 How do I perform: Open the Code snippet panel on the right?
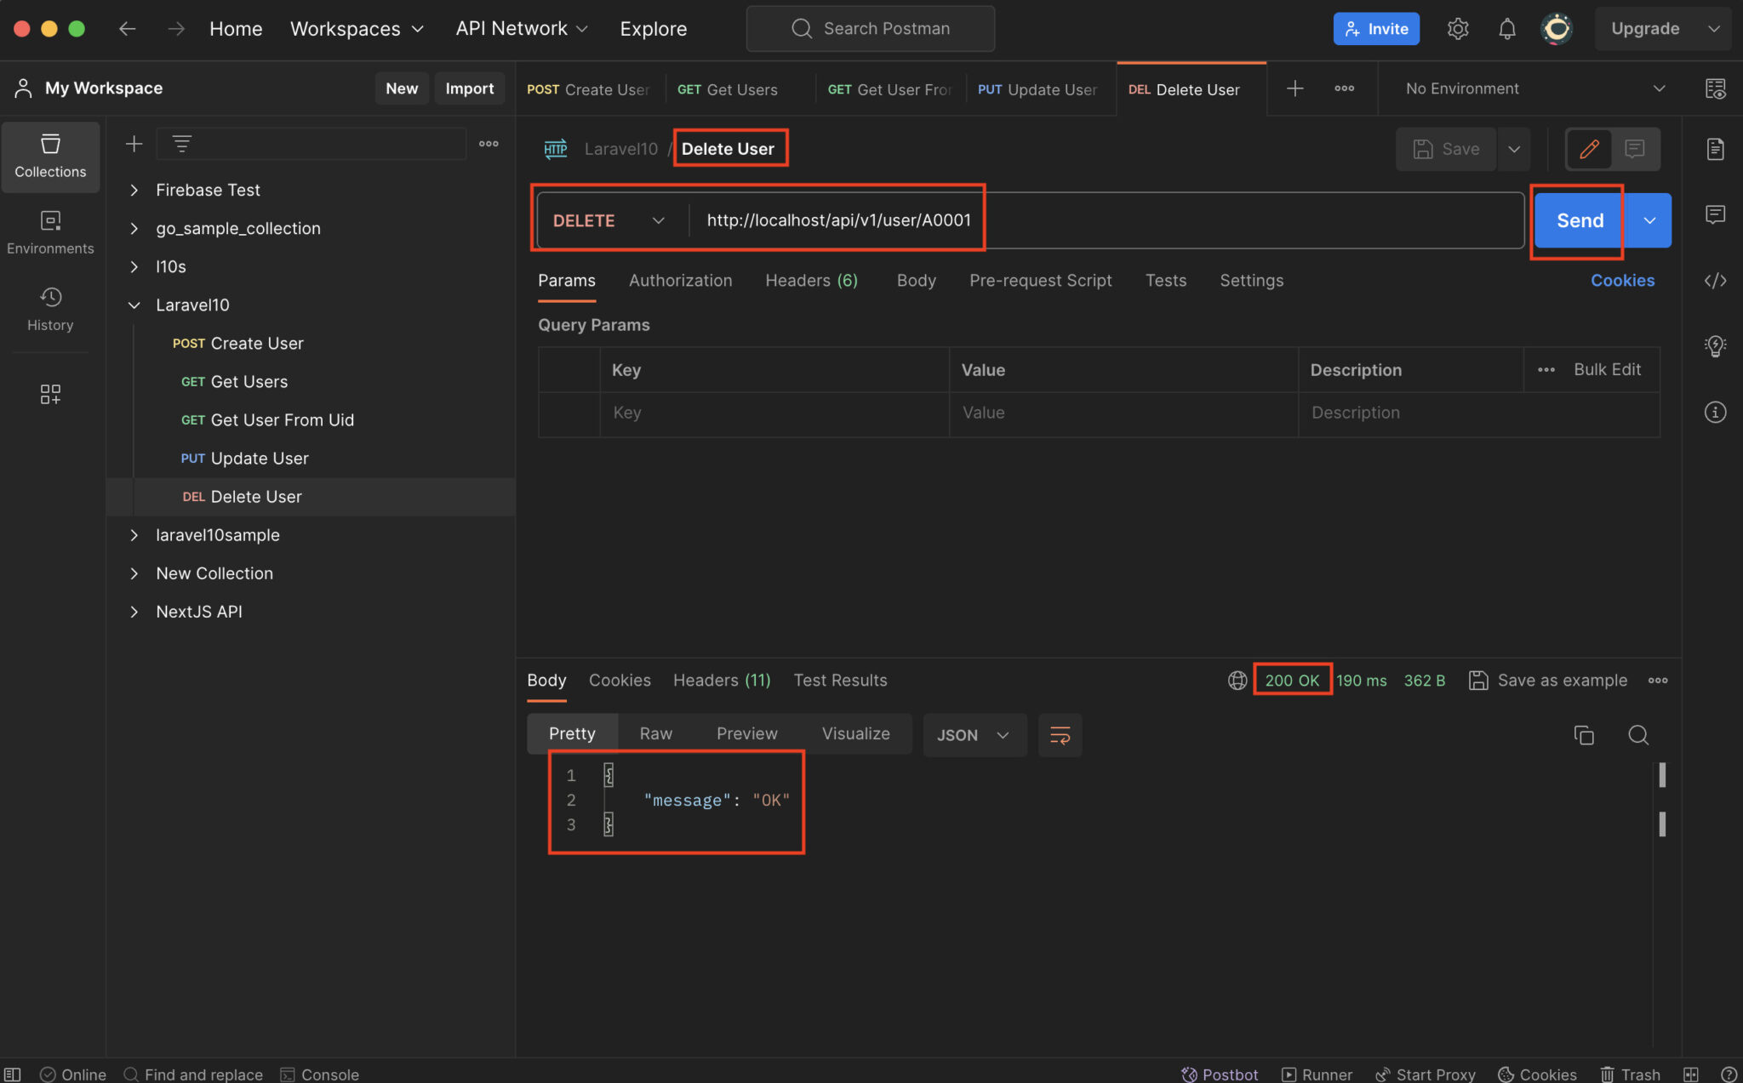[1716, 280]
